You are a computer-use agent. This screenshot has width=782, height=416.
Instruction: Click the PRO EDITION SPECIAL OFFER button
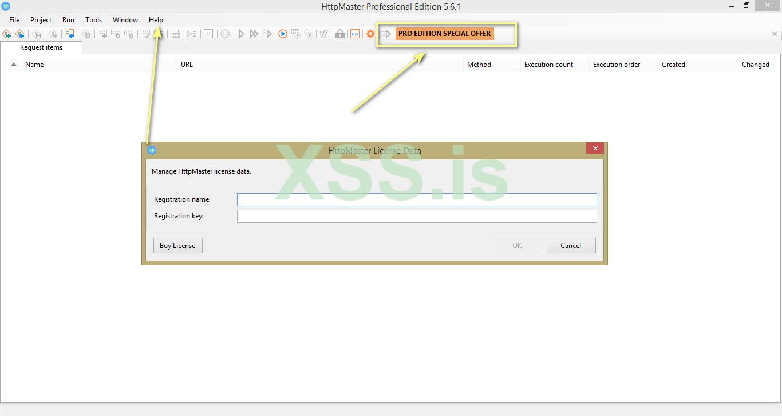[x=444, y=34]
